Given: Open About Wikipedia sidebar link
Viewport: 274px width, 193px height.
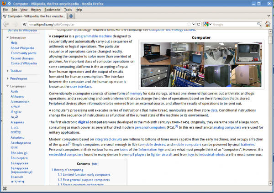Looking at the screenshot, I should click(x=22, y=48).
